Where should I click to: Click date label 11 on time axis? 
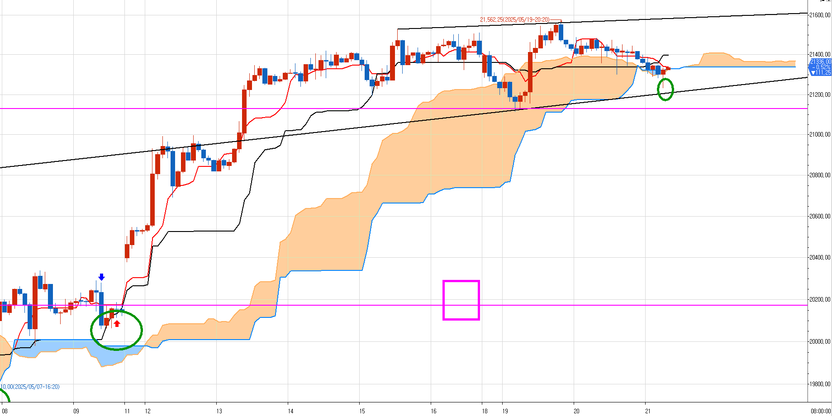127,411
